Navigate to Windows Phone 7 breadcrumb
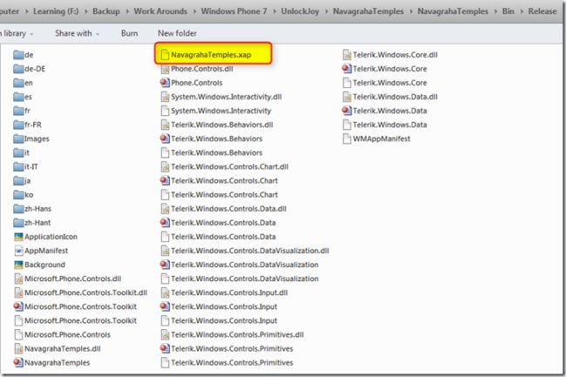566x377 pixels. pos(234,11)
